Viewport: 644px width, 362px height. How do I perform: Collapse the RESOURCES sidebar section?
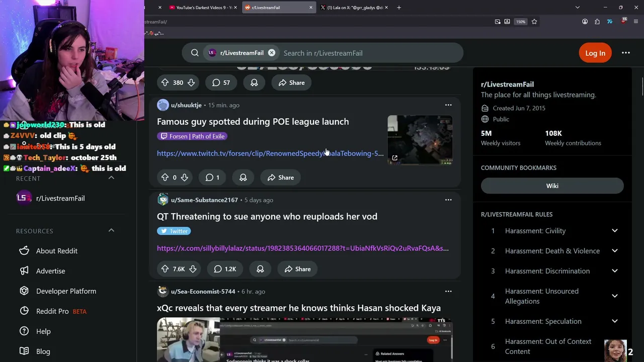point(111,231)
